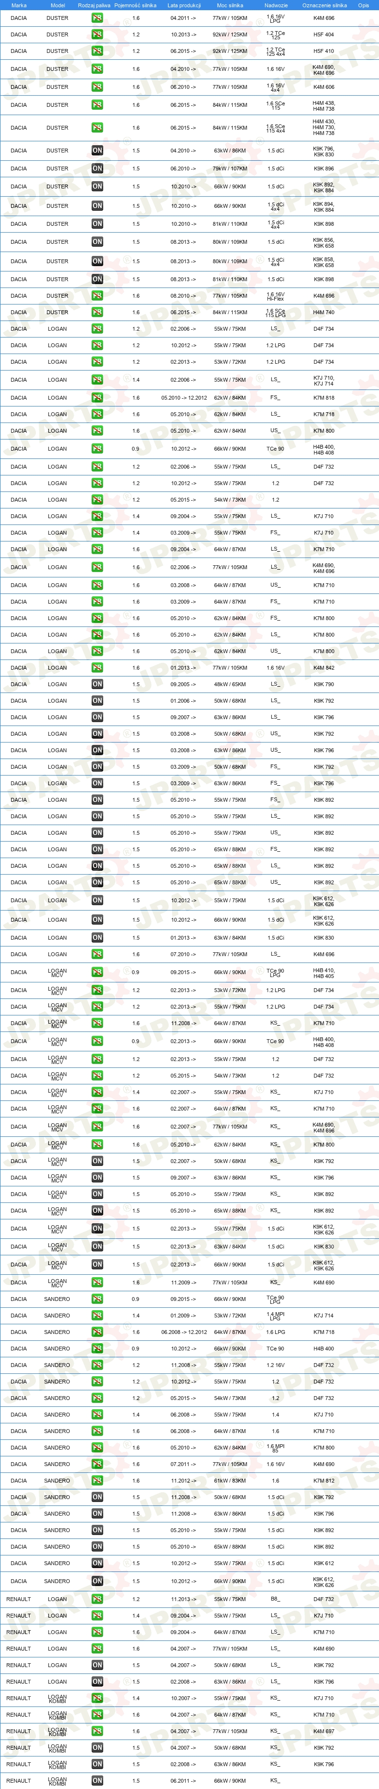Click petrol icon in Duster H4M 740 row
Screen dimensions: 379x1789
97,312
